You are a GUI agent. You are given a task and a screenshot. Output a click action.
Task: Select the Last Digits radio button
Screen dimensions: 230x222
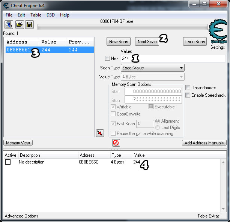click(x=157, y=127)
